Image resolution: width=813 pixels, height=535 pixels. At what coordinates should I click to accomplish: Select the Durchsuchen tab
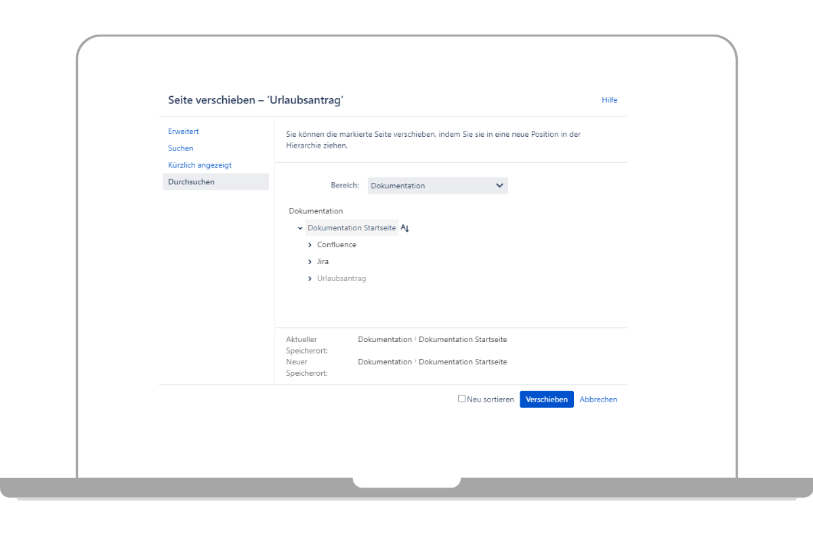(x=191, y=182)
